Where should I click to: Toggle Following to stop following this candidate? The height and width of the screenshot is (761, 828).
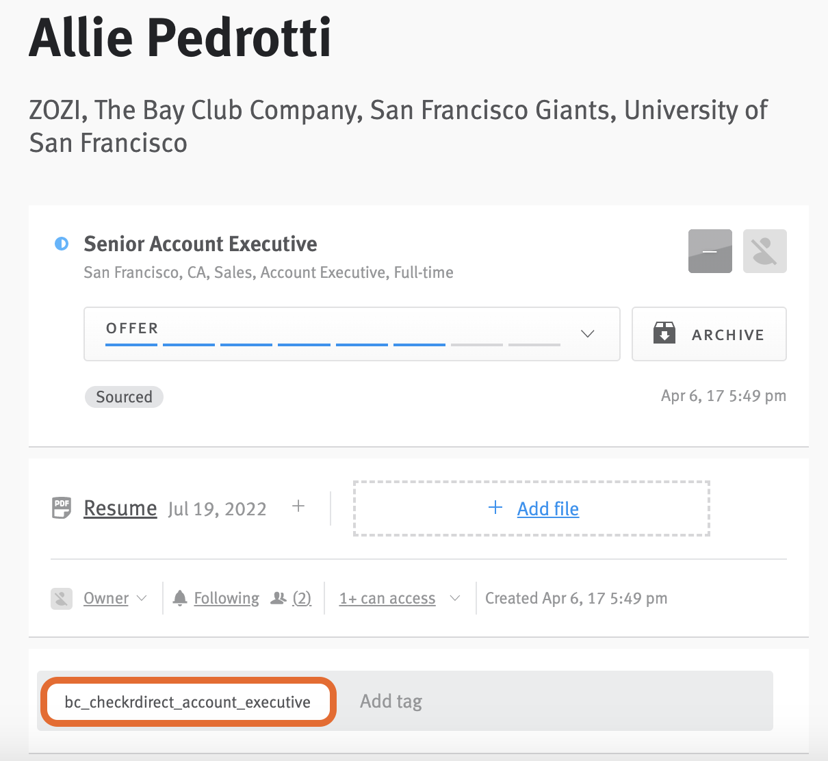pyautogui.click(x=226, y=597)
